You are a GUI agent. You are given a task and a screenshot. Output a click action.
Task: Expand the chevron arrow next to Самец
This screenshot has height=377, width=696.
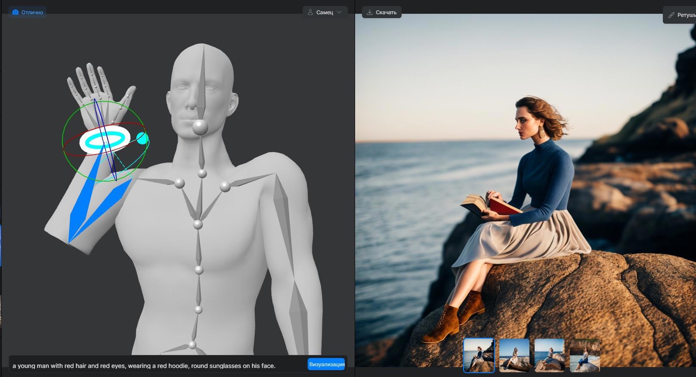[x=339, y=12]
